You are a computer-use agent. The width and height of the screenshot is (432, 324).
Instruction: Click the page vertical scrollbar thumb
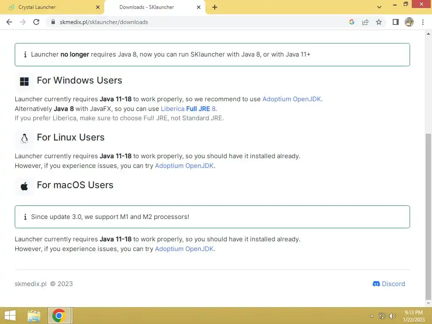click(429, 216)
